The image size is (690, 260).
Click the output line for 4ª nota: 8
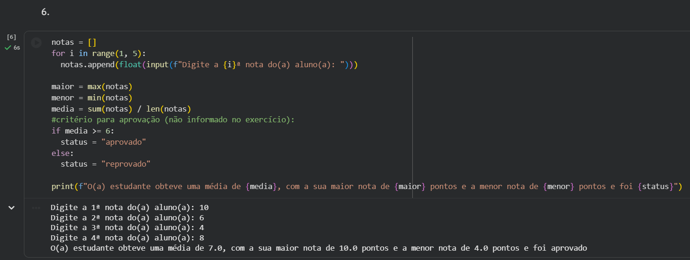pos(127,238)
